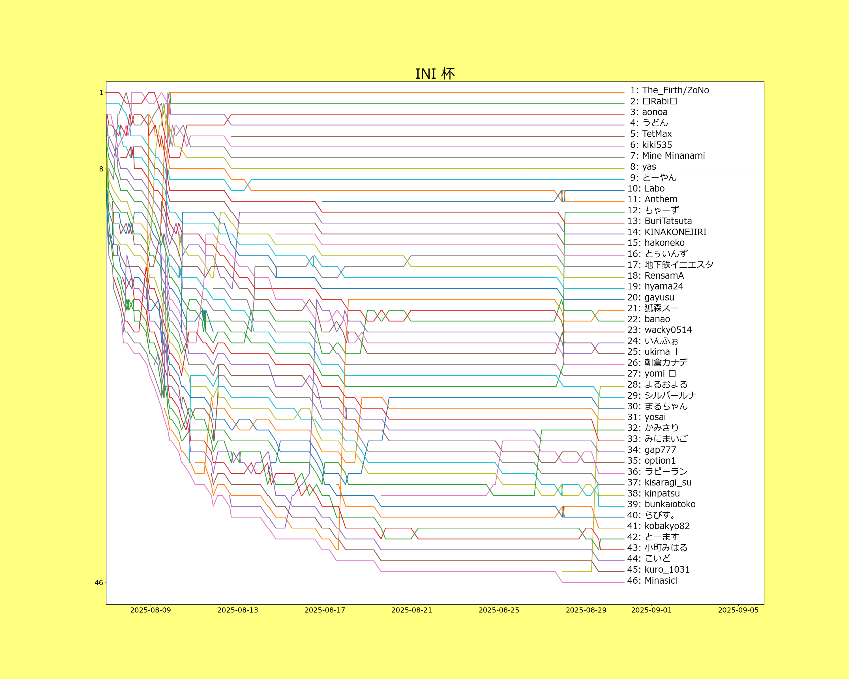Click the y-axis tick label 8

pos(101,169)
